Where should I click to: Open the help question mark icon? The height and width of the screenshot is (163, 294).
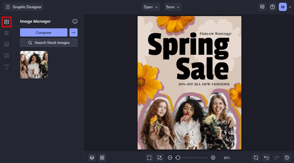coord(273,7)
